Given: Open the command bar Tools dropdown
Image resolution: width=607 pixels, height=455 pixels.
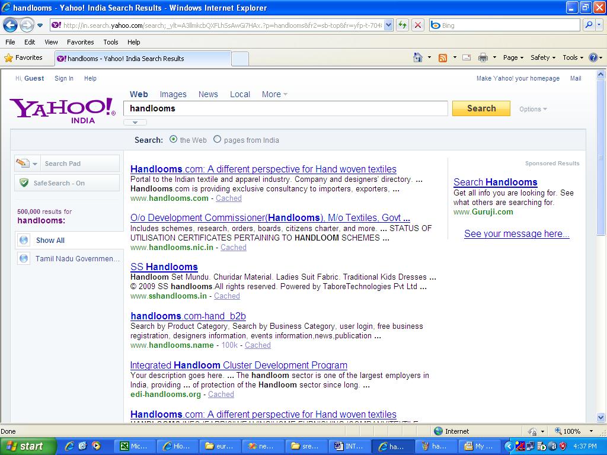Looking at the screenshot, I should [x=573, y=57].
